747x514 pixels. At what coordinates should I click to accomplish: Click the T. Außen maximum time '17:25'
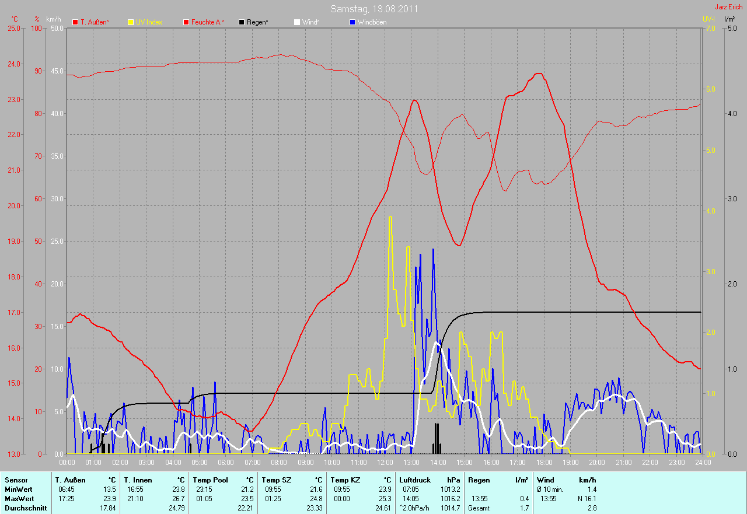point(66,499)
